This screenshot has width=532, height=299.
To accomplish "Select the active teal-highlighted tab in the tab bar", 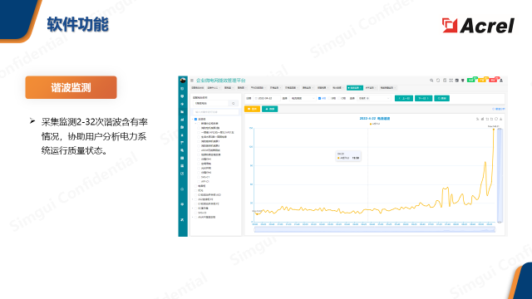I will tap(355, 88).
